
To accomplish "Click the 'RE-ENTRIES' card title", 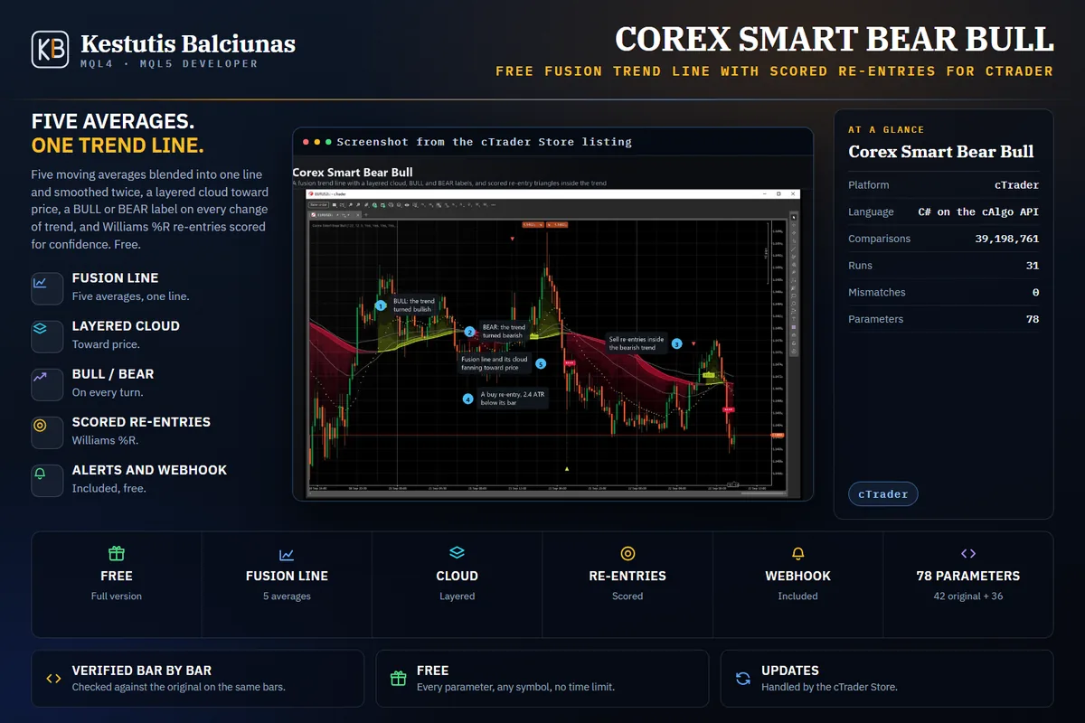I will point(627,576).
